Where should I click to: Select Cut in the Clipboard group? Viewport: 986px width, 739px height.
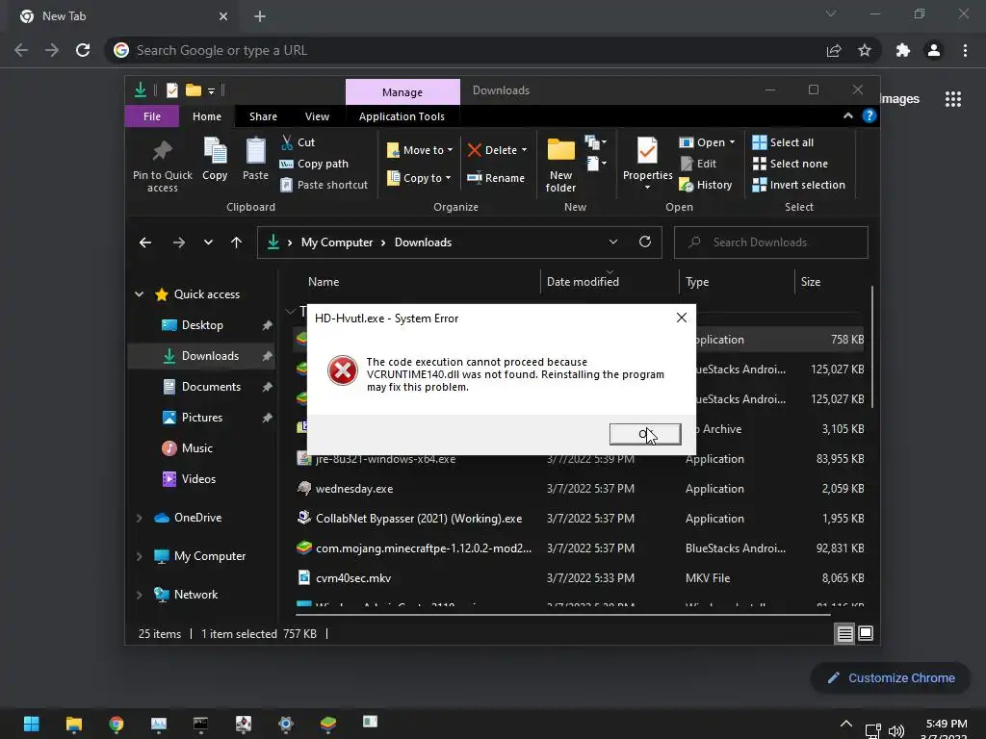coord(298,142)
